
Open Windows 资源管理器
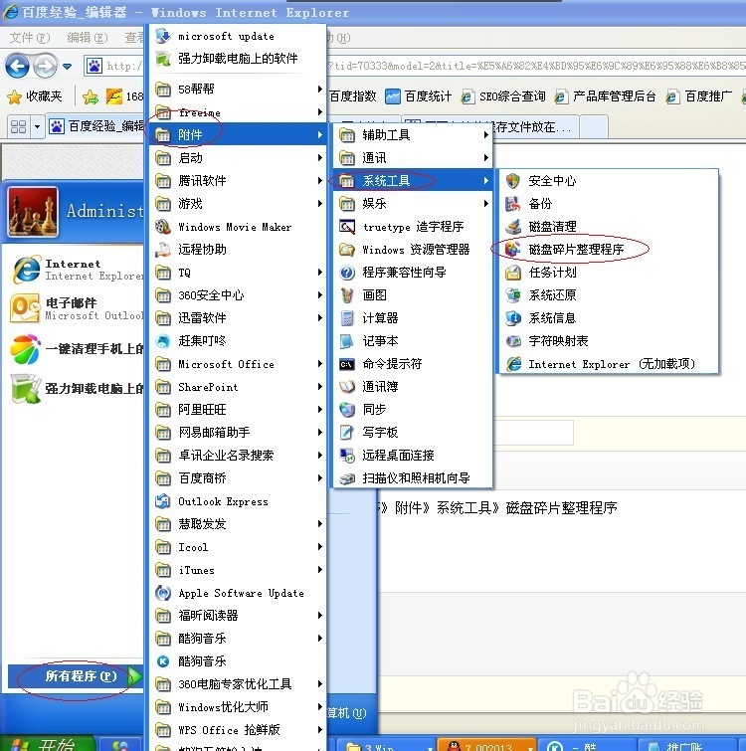[413, 250]
